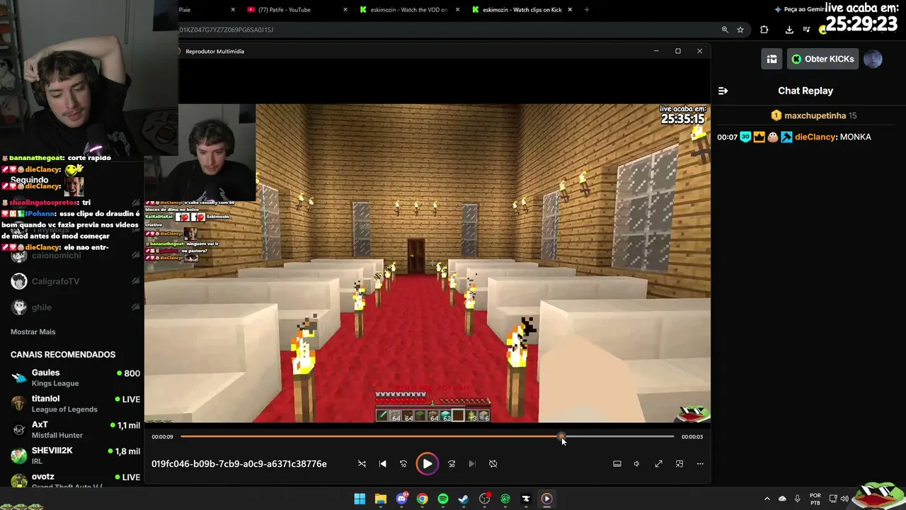
Task: Open the Kick leaderboard icon button
Action: click(772, 59)
